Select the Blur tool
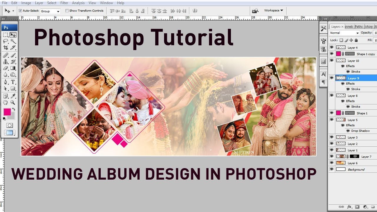 (x=6, y=74)
